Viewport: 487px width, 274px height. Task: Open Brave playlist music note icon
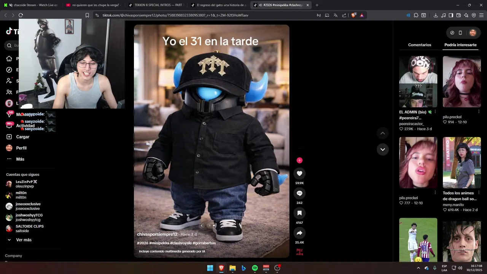pyautogui.click(x=443, y=15)
